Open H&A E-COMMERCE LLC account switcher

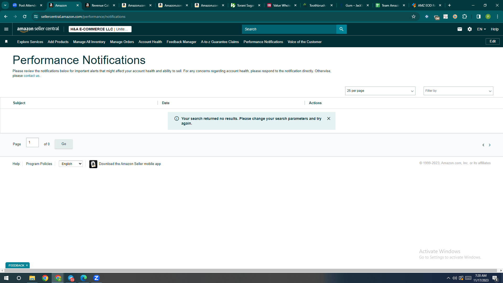100,29
